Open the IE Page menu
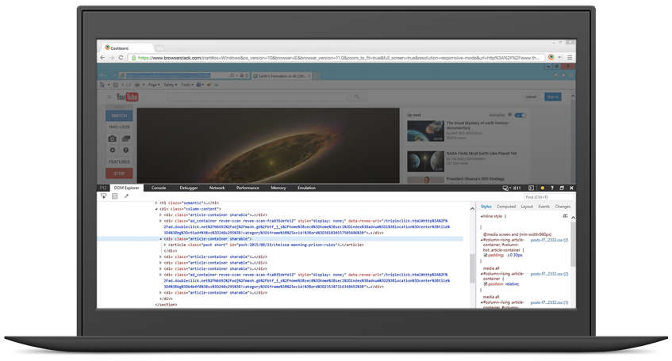Viewport: 672px width, 361px height. coord(154,85)
